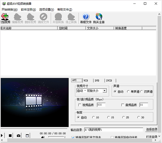The height and width of the screenshot is (143, 162).
Task: Select 双声道 stereo channel option
Action: click(141, 91)
